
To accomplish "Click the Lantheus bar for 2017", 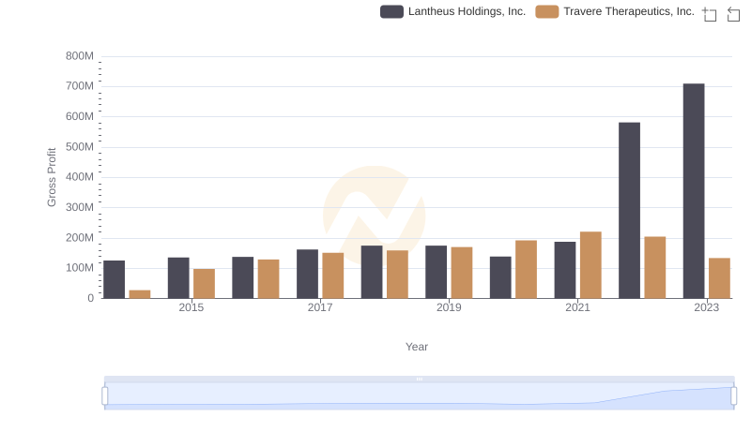I will (x=307, y=274).
